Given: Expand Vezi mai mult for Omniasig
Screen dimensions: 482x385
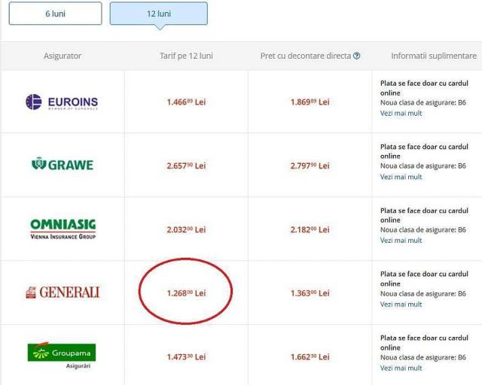Looking at the screenshot, I should pos(401,241).
